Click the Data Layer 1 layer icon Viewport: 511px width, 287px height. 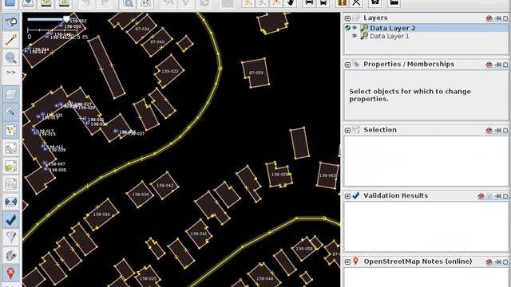point(364,36)
